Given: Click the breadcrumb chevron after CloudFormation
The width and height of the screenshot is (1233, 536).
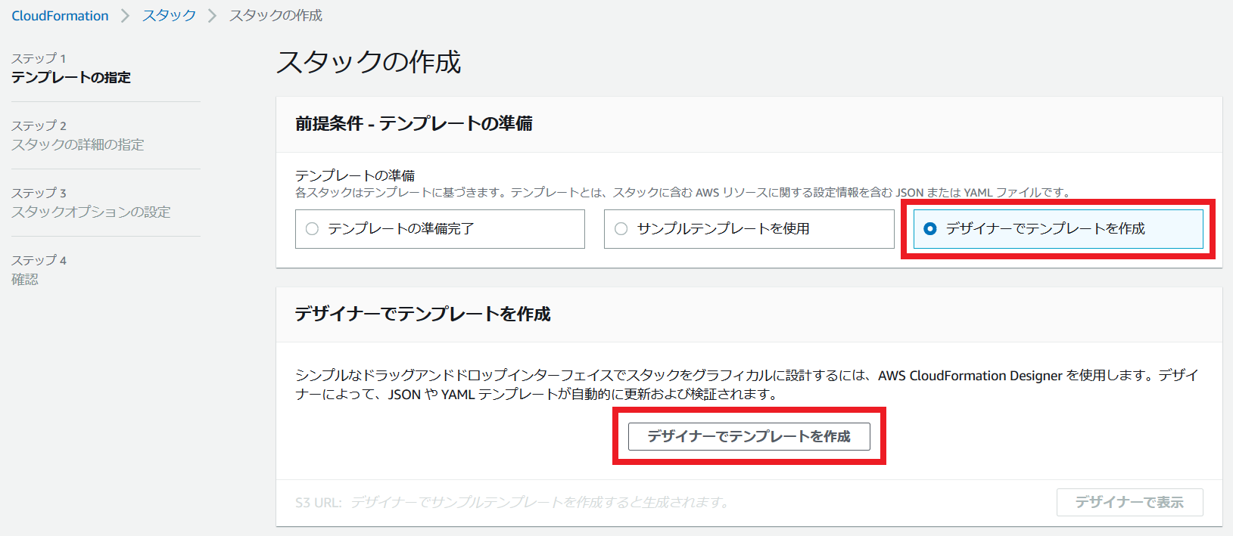Looking at the screenshot, I should point(126,16).
